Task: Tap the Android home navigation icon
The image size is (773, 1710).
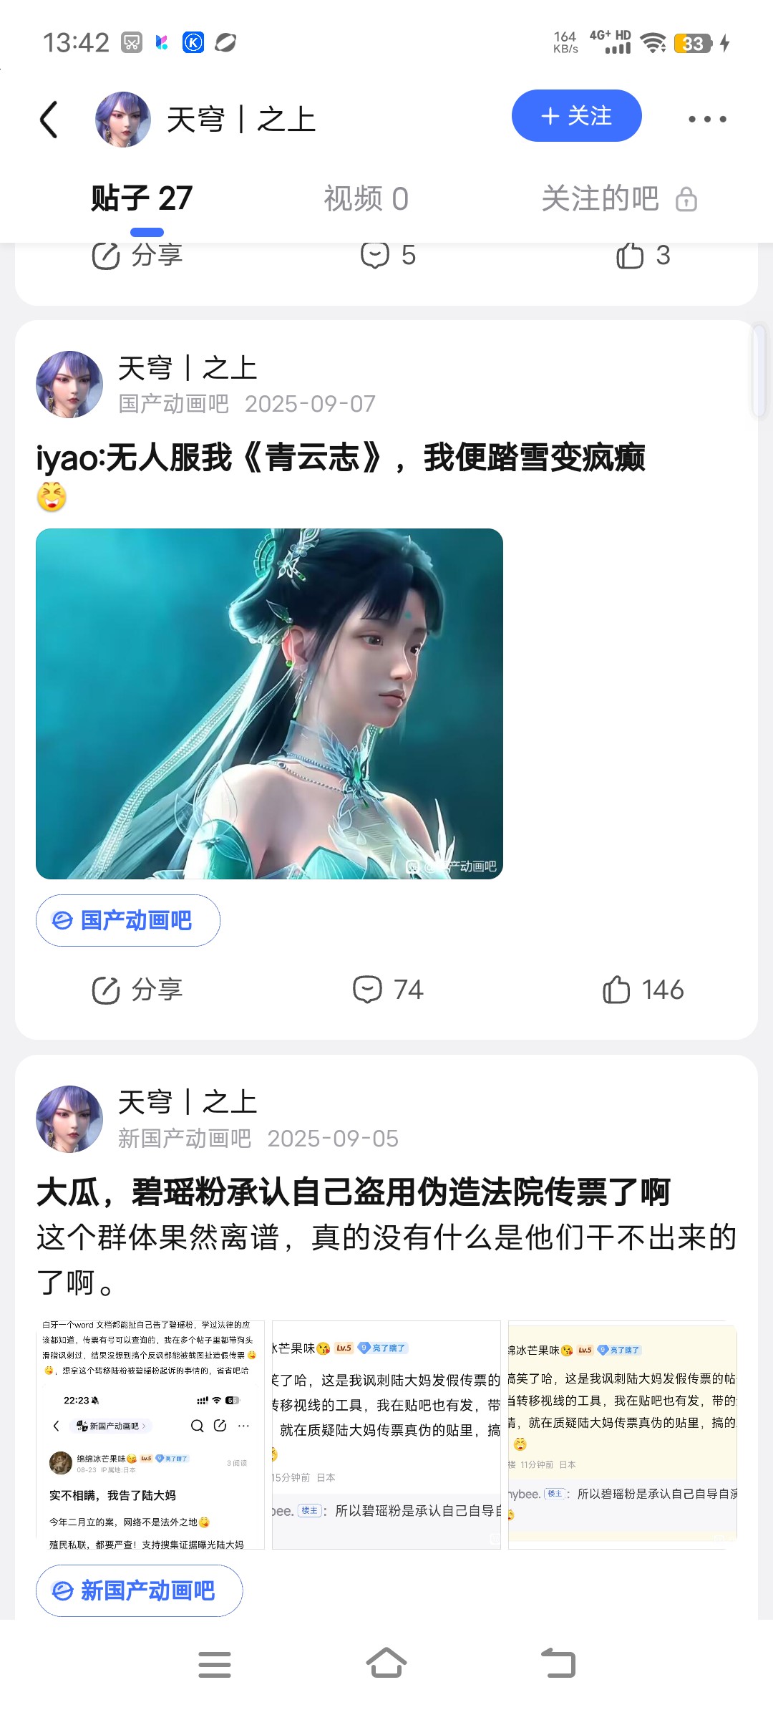Action: pyautogui.click(x=386, y=1663)
